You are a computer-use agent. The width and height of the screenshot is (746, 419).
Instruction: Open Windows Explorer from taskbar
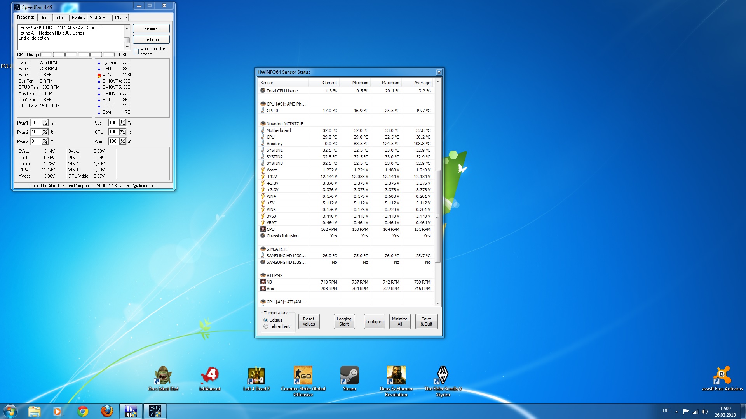(x=34, y=411)
